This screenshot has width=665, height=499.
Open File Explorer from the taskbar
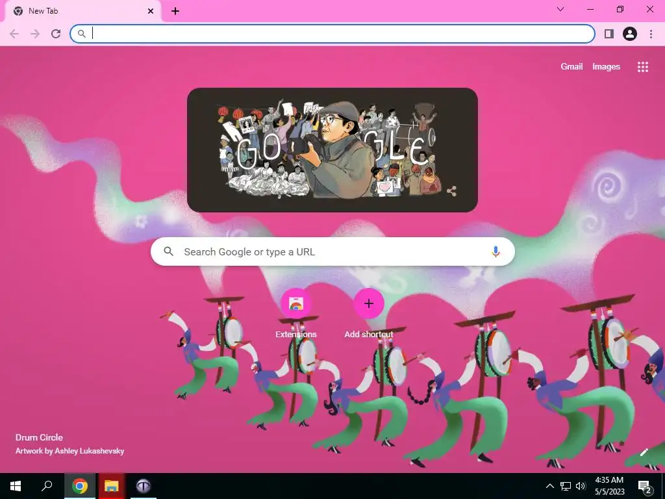[111, 486]
